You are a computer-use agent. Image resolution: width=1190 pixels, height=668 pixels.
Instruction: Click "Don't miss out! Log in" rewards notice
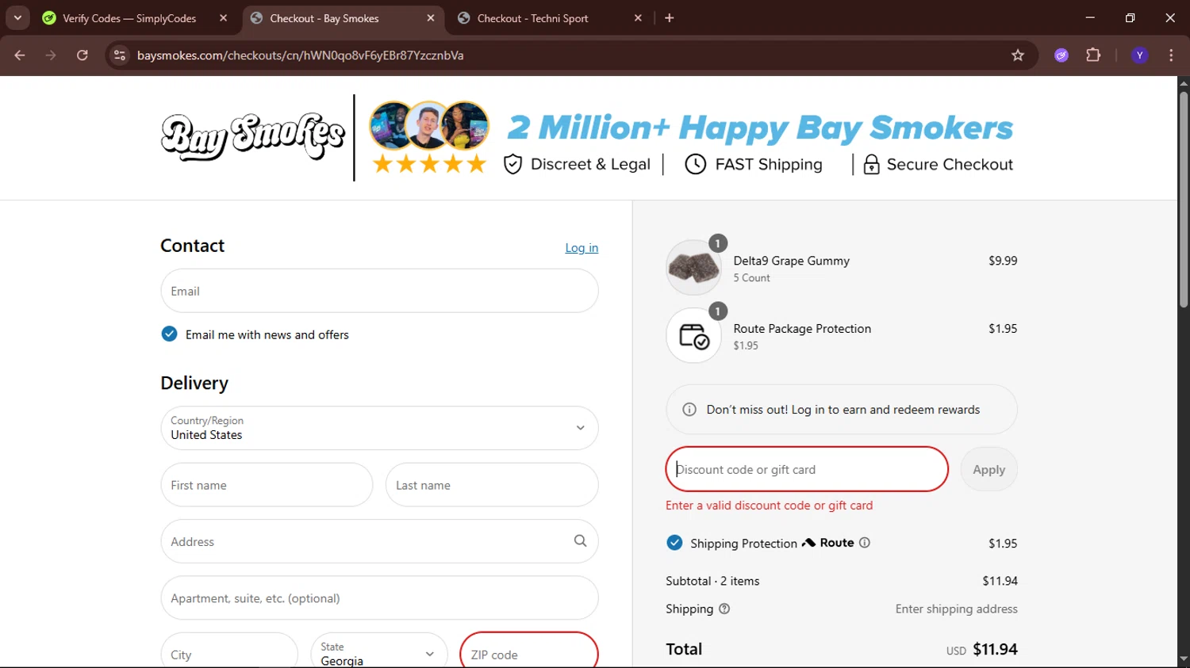click(842, 410)
